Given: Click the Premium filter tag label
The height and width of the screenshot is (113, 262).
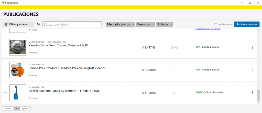Looking at the screenshot, I should tap(144, 24).
